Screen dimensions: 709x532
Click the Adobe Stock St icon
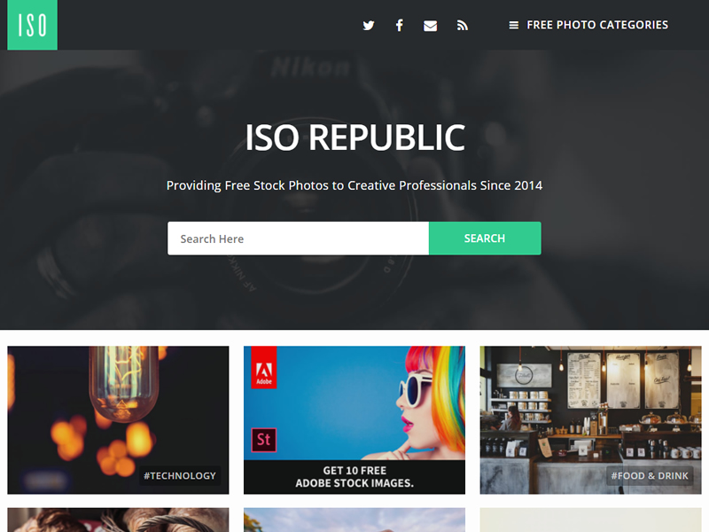pyautogui.click(x=263, y=440)
